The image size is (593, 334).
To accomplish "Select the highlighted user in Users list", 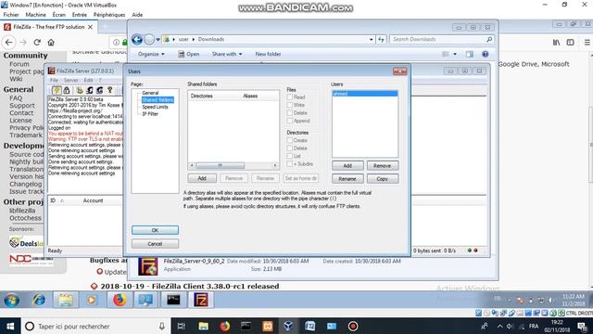I will 364,94.
